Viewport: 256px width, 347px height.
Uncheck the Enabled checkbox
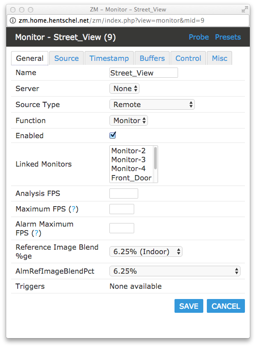112,135
